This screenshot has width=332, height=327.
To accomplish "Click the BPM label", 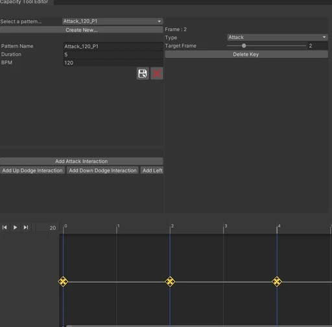I will click(6, 62).
